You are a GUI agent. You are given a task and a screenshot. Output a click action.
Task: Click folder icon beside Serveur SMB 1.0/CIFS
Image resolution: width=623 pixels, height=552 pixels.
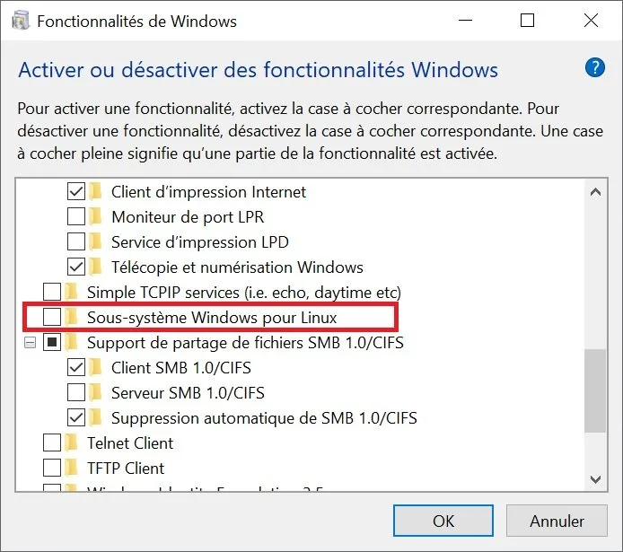pos(96,392)
